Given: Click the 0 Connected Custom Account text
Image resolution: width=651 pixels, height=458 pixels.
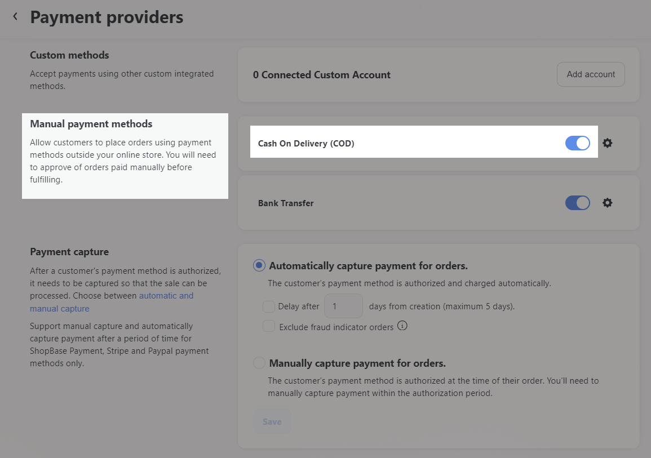Looking at the screenshot, I should pos(322,75).
